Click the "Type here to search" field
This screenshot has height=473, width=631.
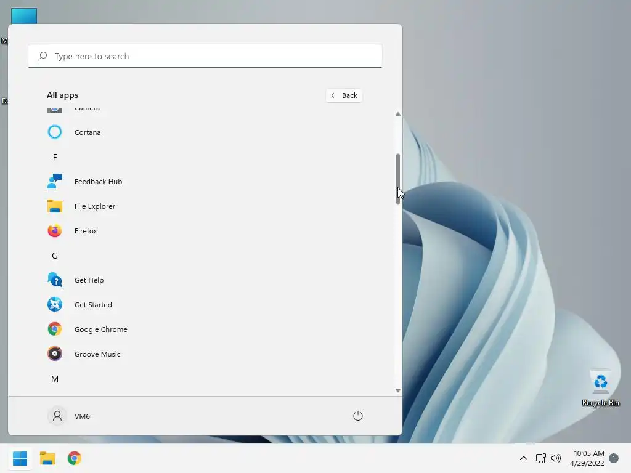pyautogui.click(x=205, y=56)
